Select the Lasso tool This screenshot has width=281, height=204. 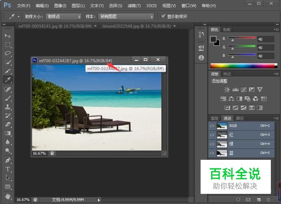click(7, 54)
